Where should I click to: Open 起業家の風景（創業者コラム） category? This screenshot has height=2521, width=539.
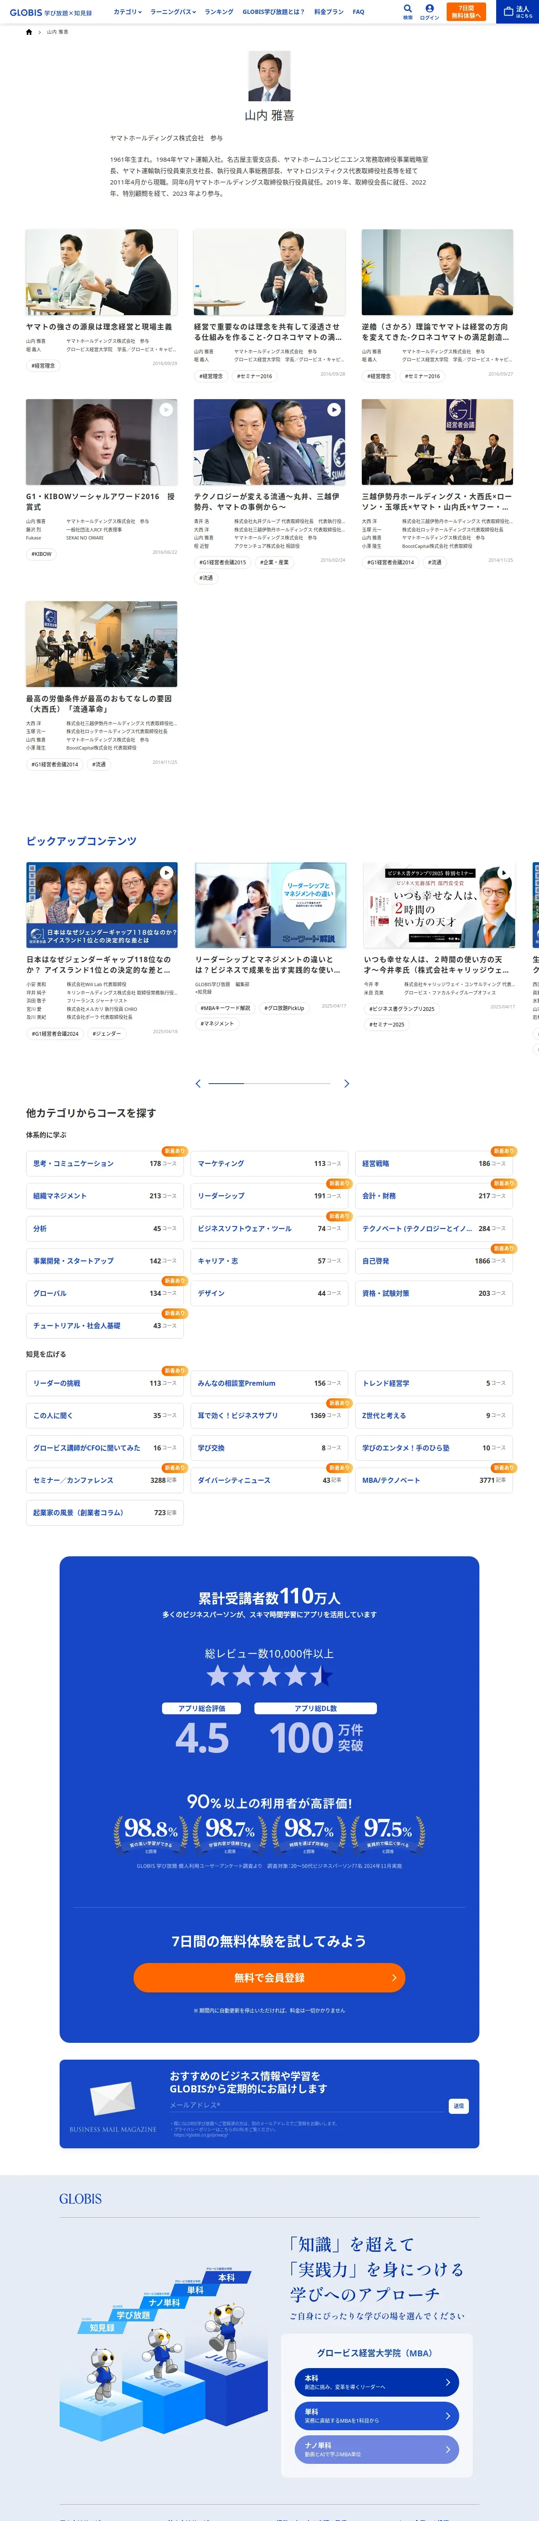105,1513
